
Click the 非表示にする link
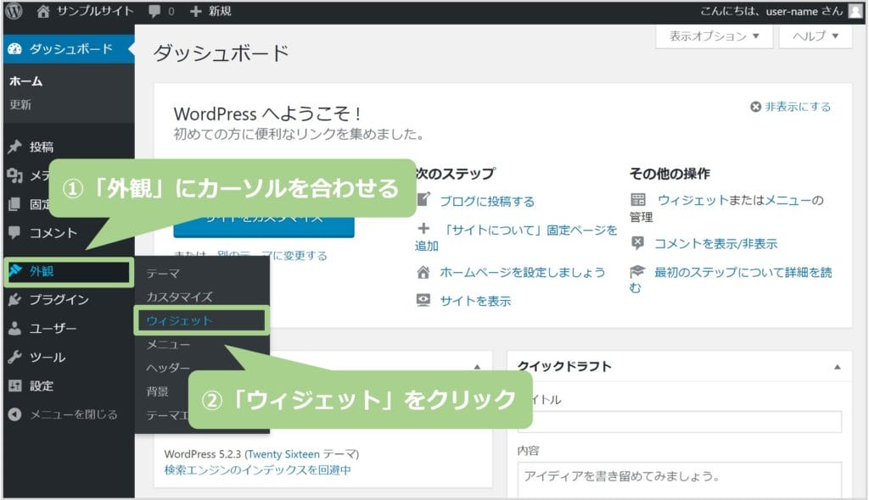(x=798, y=107)
